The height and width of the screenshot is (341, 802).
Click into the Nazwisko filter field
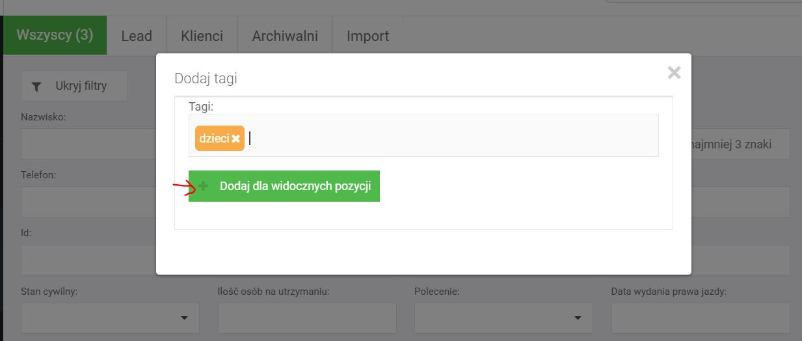click(88, 144)
